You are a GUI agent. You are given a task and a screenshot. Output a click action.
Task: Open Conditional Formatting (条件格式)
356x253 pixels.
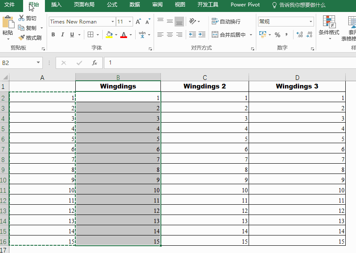point(329,28)
